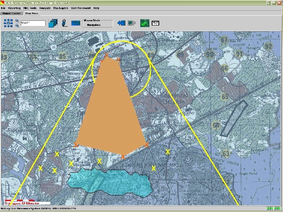Go to the next map view with the gray forward arrow
Viewport: 283px width, 212px height.
coord(132,23)
